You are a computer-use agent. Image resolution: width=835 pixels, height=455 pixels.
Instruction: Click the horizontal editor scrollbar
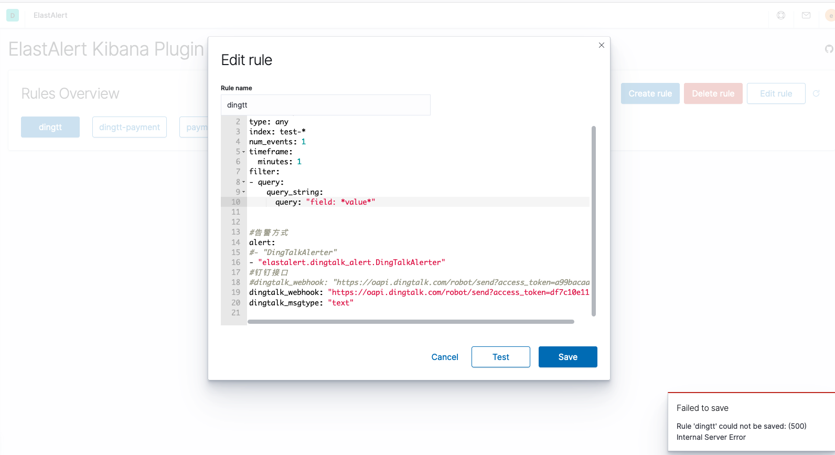(411, 322)
